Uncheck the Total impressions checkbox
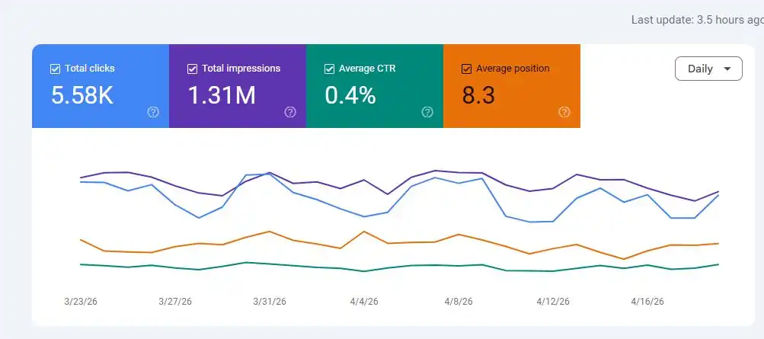This screenshot has height=339, width=764. pos(192,69)
